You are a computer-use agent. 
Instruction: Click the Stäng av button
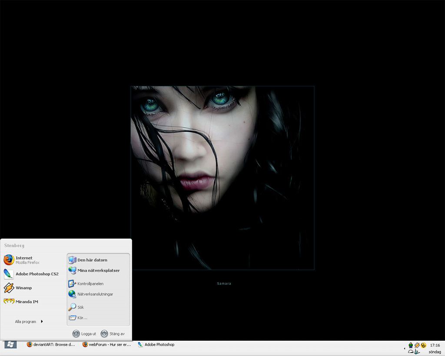pos(113,333)
